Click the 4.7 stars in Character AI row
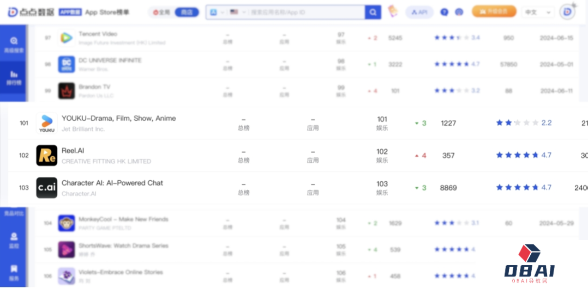Screen dimensions: 588x289 pos(524,187)
